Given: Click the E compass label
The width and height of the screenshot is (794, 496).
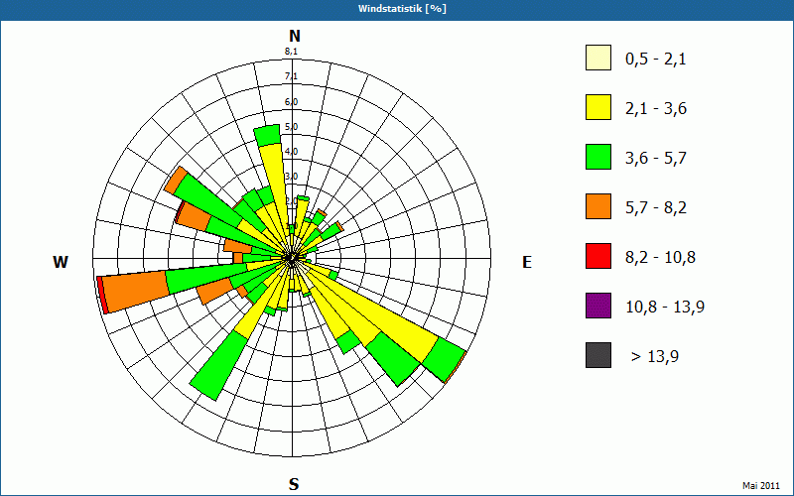Looking at the screenshot, I should pyautogui.click(x=527, y=262).
